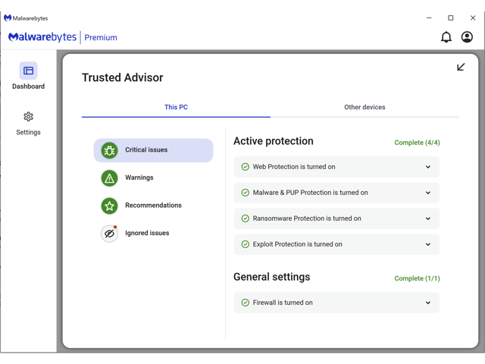This screenshot has width=485, height=364.
Task: Collapse Trusted Advisor with the diagonal arrow
Action: tap(461, 67)
